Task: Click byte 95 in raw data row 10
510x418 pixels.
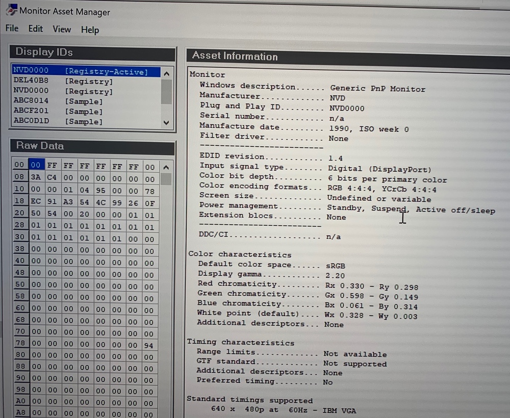Action: click(101, 190)
